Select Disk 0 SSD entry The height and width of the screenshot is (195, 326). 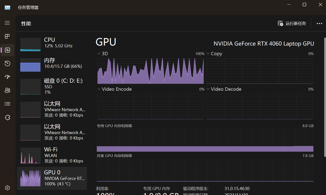point(52,86)
